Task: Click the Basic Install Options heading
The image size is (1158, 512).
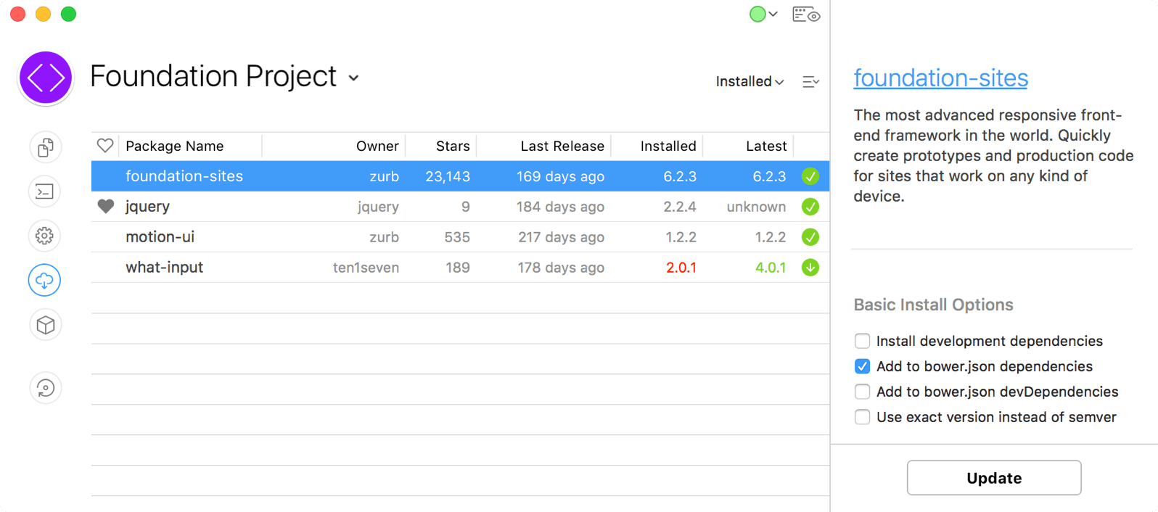Action: pos(933,305)
